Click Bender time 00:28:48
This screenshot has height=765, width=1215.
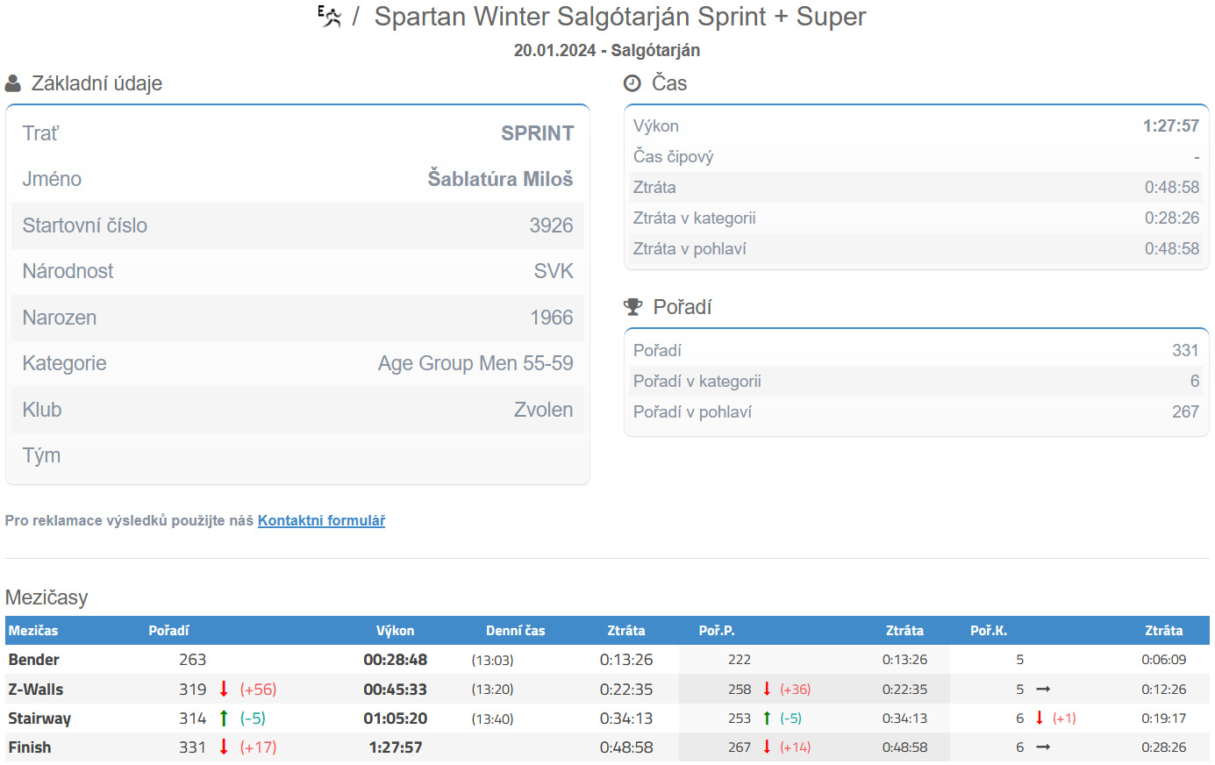coord(396,659)
